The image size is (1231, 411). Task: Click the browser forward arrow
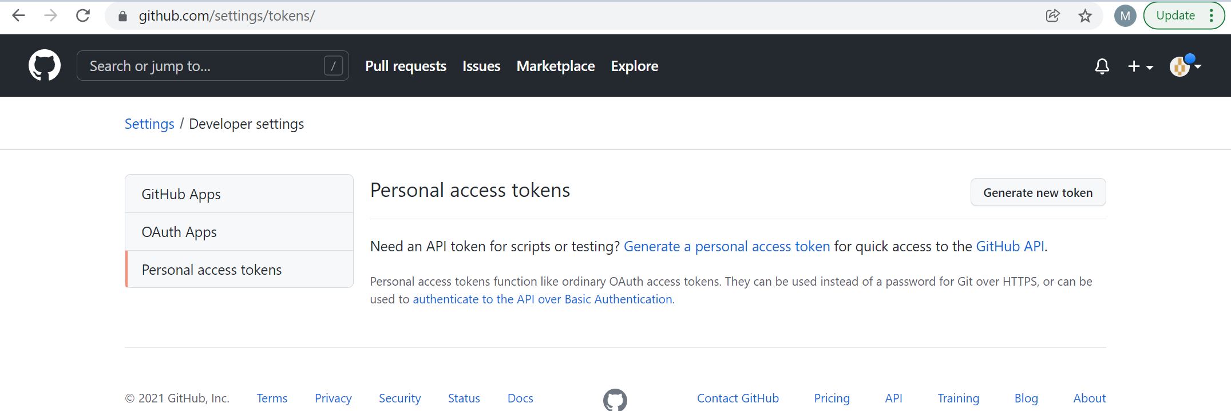(51, 15)
